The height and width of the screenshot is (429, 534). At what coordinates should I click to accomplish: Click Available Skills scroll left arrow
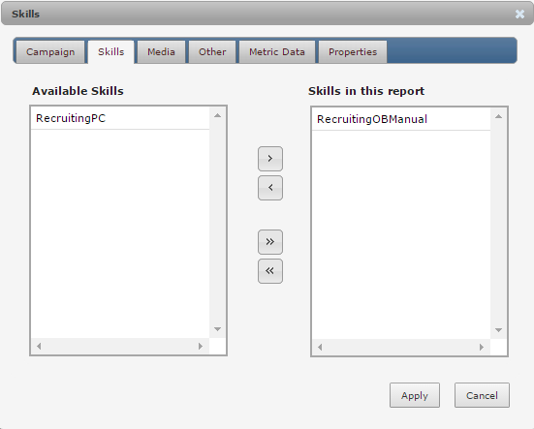(39, 347)
